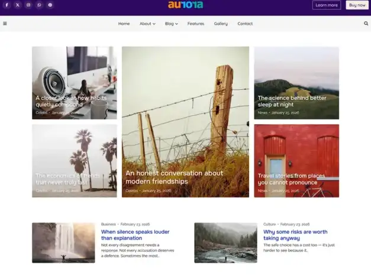Screen dimensions: 371x278
Task: Open 'A closer look at how habits quietly compound'
Action: click(x=71, y=101)
